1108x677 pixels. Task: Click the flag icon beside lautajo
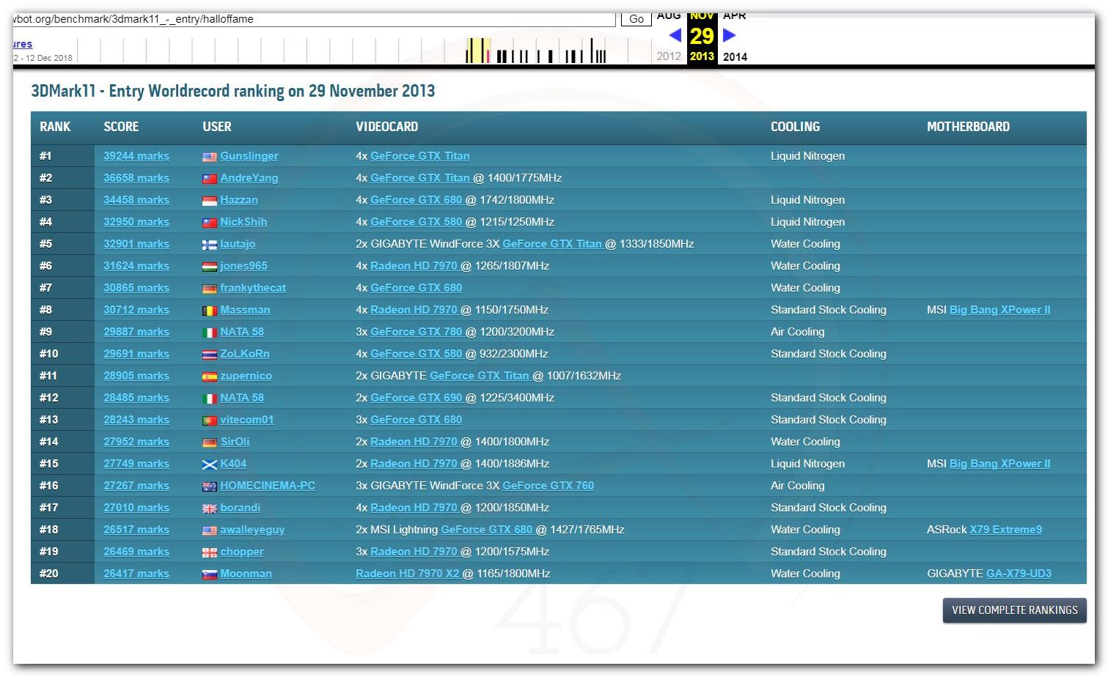point(210,244)
